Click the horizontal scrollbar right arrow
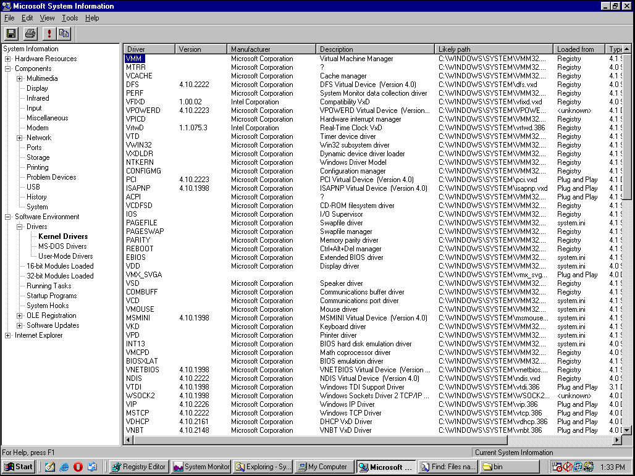Image resolution: width=635 pixels, height=476 pixels. (x=618, y=440)
